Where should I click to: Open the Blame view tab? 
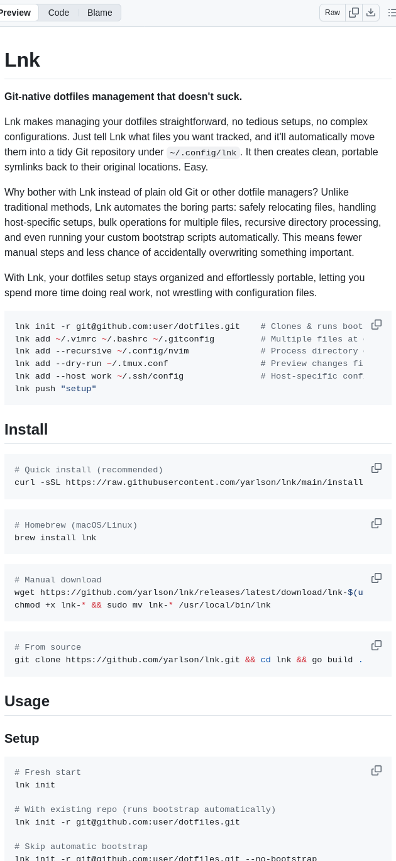point(99,13)
